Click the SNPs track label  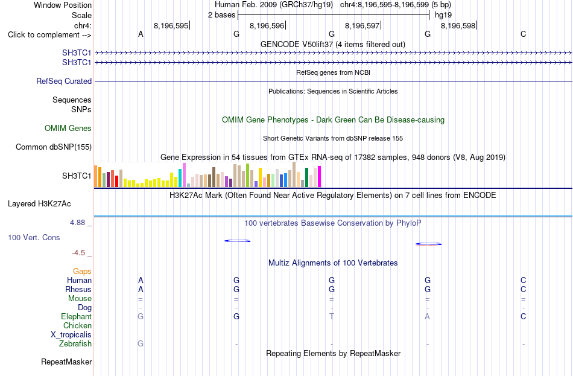(x=81, y=109)
